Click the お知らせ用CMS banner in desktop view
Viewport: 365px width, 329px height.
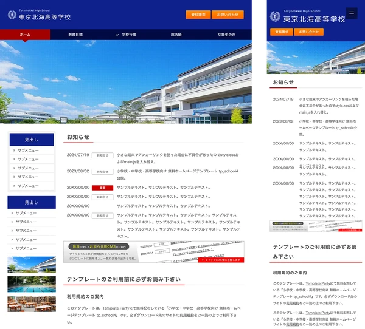coord(154,252)
